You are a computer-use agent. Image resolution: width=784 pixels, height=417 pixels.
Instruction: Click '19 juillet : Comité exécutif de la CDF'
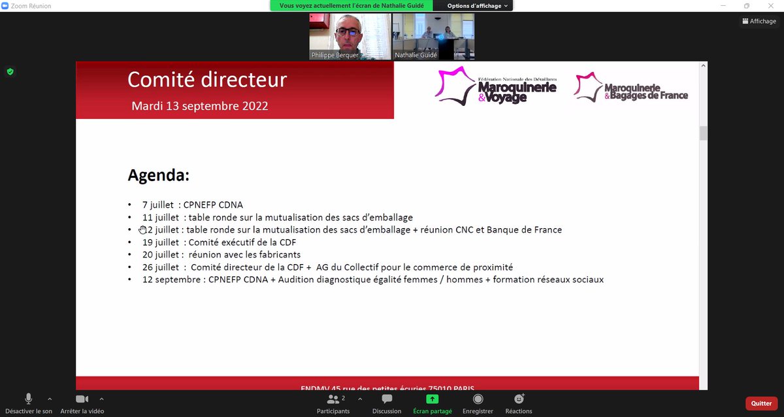[219, 242]
